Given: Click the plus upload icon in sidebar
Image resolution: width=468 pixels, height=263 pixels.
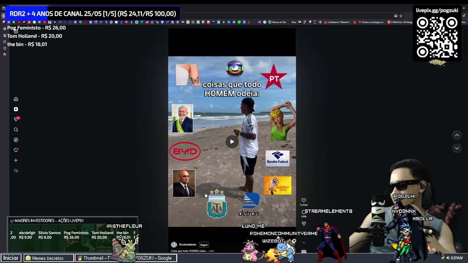Looking at the screenshot, I should click(16, 160).
